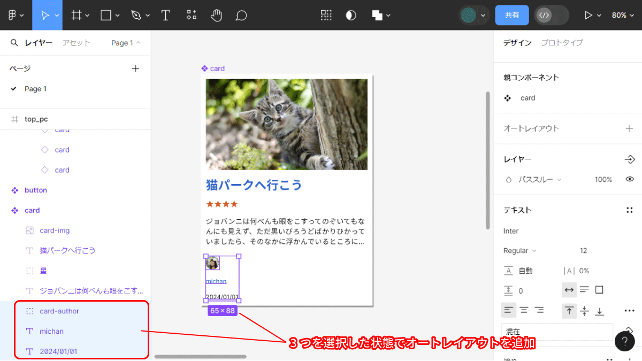Select the Text tool

[x=166, y=16]
